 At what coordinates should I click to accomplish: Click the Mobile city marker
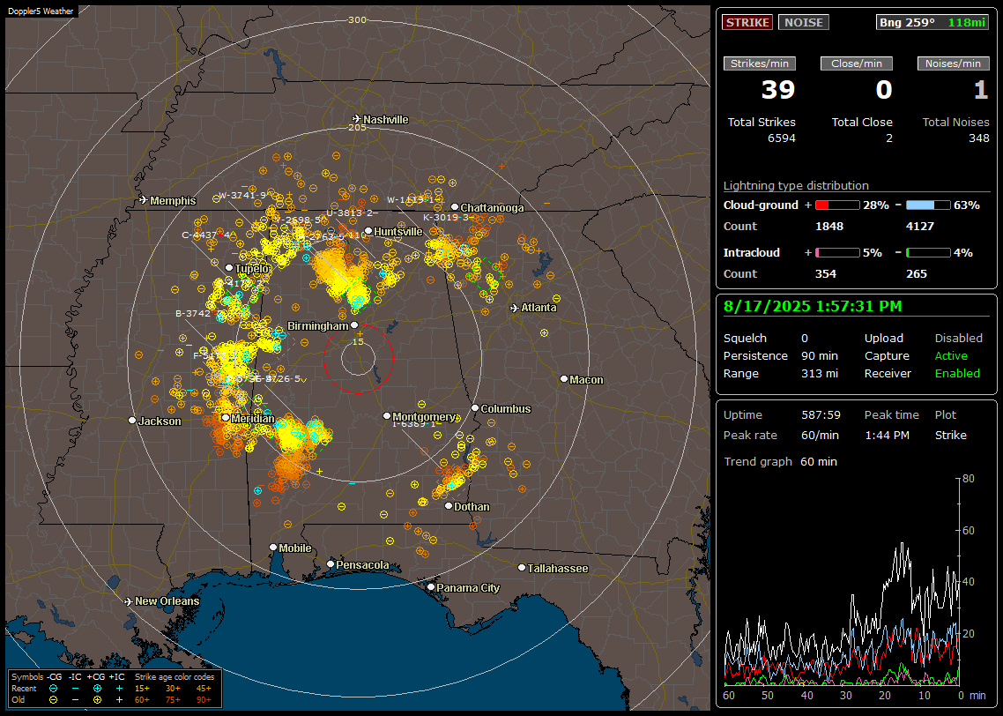point(273,548)
